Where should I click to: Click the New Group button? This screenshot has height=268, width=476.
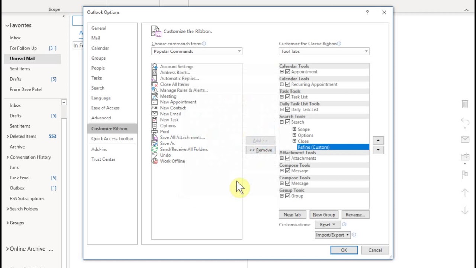(x=324, y=215)
